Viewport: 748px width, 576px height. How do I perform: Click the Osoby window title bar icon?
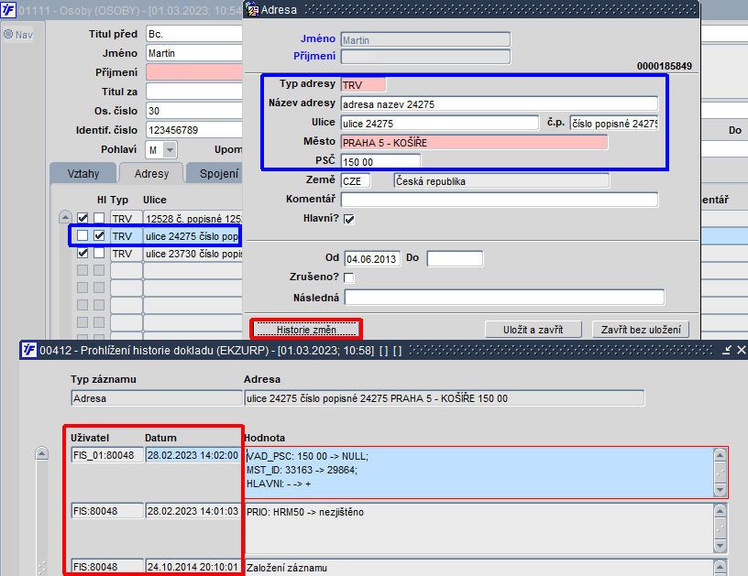pos(8,9)
